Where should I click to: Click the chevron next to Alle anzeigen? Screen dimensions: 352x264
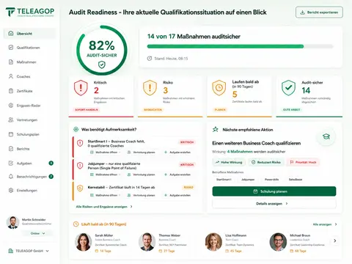tap(336, 224)
